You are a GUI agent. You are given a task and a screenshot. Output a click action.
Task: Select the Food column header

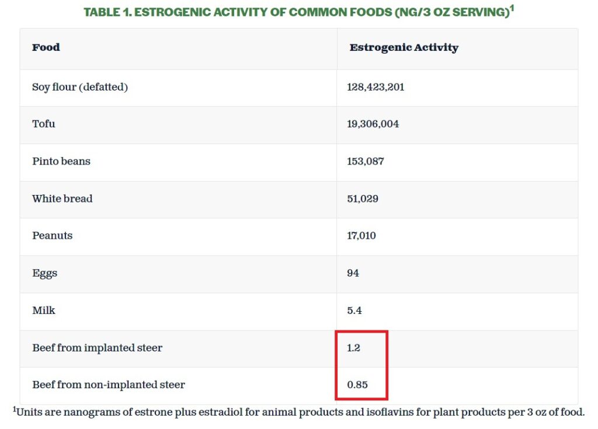click(46, 47)
